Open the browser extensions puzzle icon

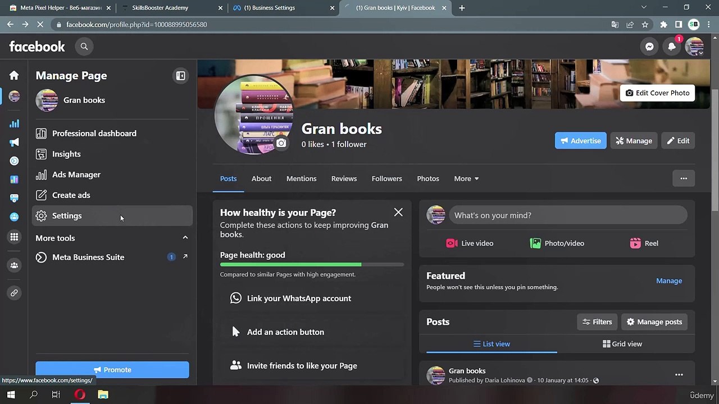click(x=663, y=25)
